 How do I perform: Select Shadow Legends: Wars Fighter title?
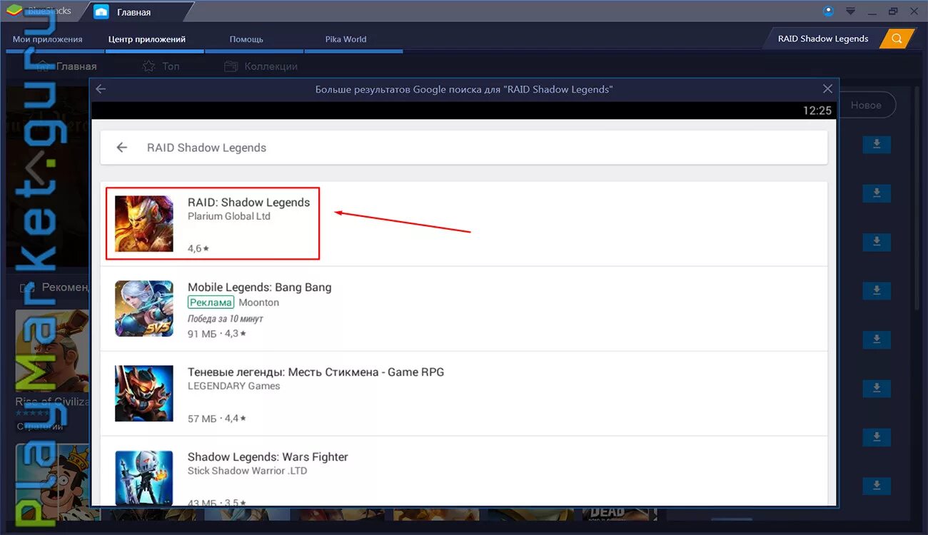268,457
